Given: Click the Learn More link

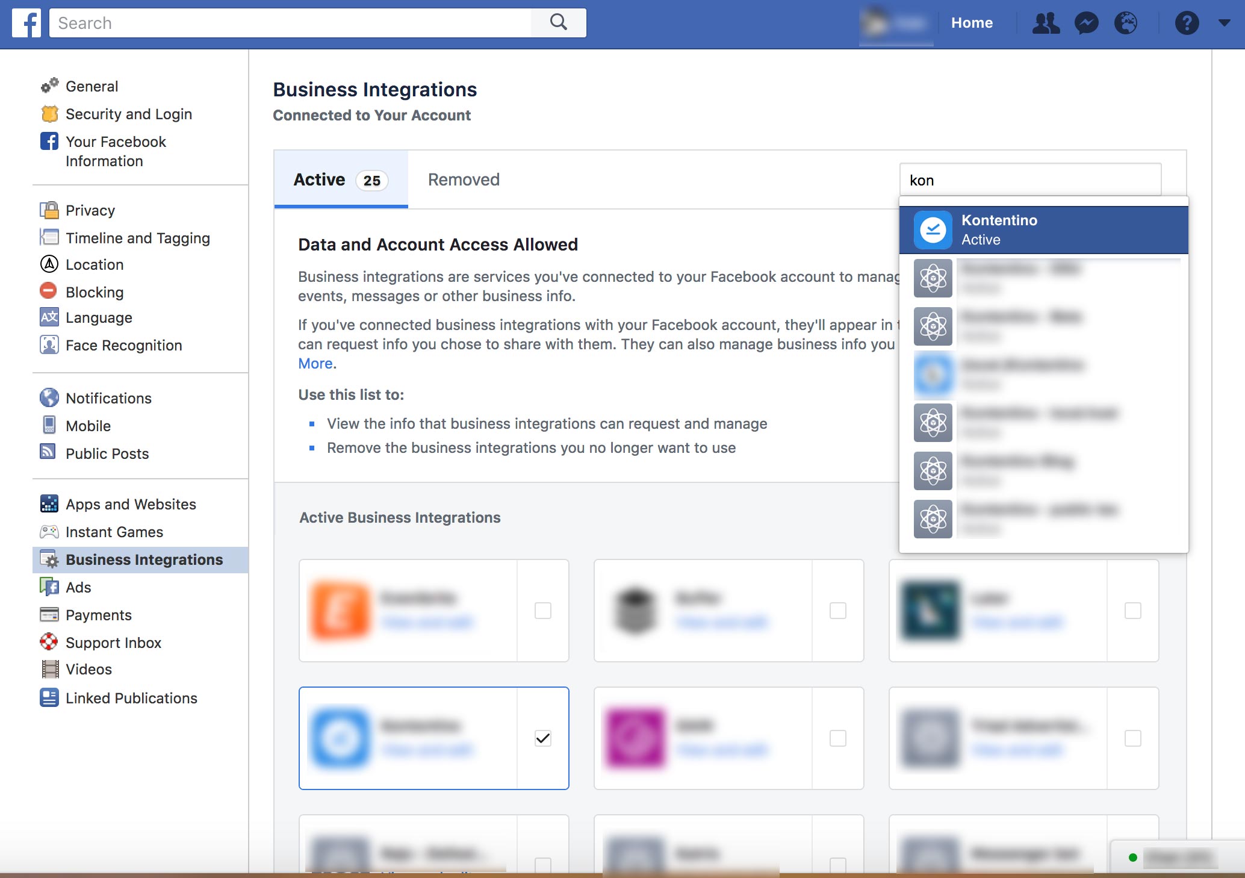Looking at the screenshot, I should pos(315,363).
